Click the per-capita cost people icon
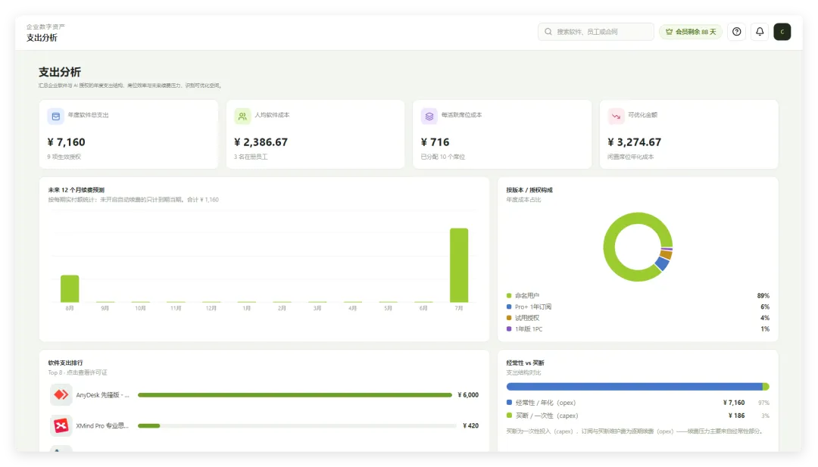Screen dimensions: 818x467 pos(242,117)
